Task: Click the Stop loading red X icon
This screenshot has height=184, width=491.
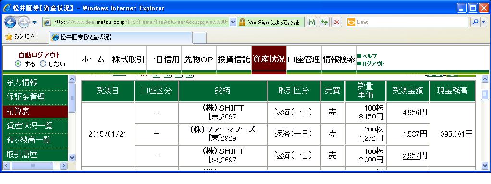Action: click(x=337, y=22)
